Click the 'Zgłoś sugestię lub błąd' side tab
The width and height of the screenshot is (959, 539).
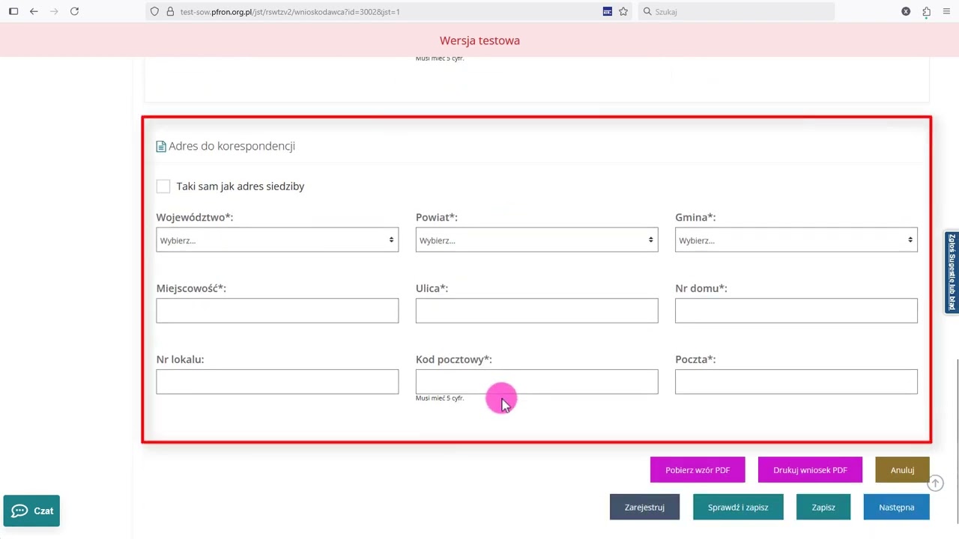pos(952,272)
